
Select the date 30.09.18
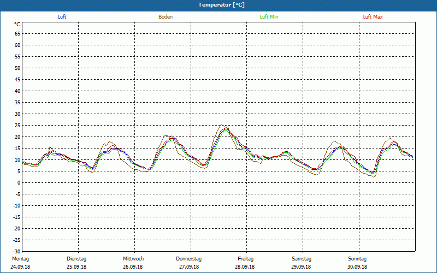click(x=357, y=267)
